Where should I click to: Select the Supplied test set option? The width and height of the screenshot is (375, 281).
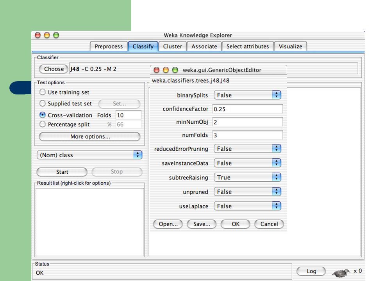tap(42, 103)
